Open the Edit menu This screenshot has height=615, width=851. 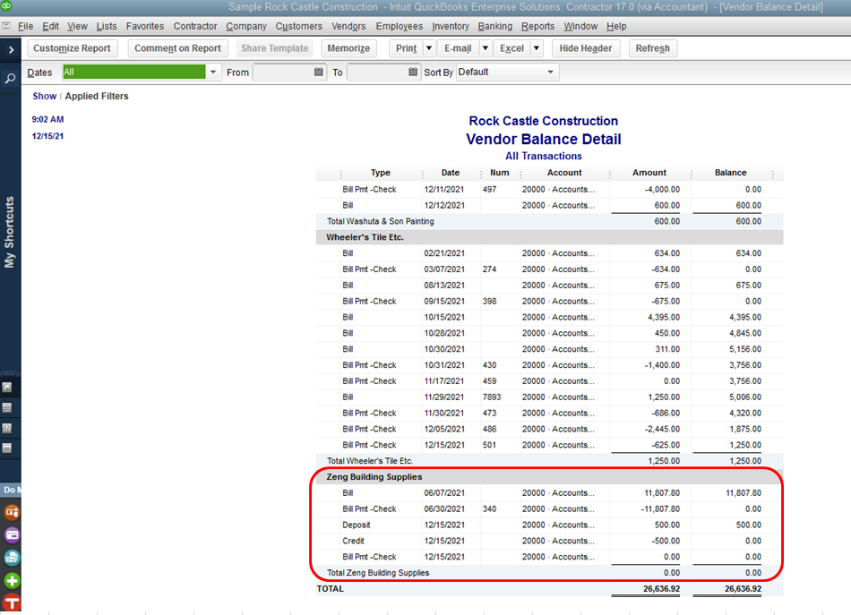click(50, 26)
